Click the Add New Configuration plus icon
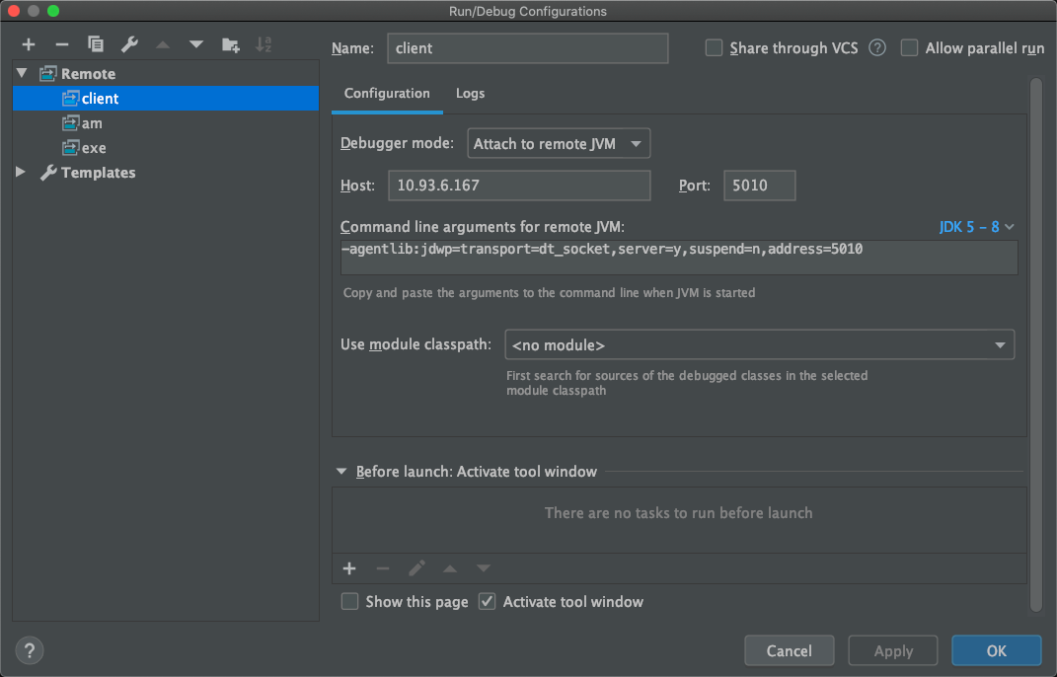Image resolution: width=1057 pixels, height=677 pixels. click(x=29, y=44)
